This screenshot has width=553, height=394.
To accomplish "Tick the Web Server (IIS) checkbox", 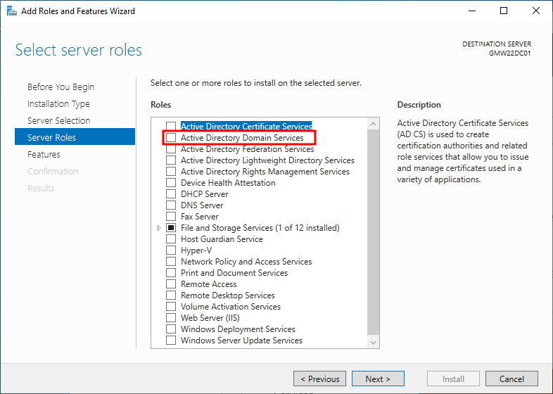I will pos(171,318).
